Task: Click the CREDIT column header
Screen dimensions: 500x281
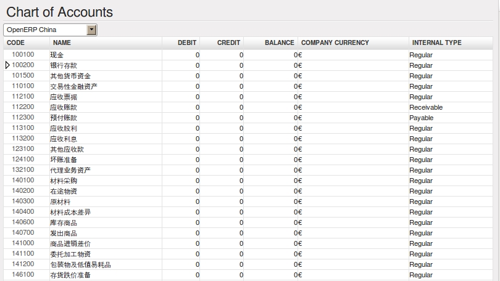Action: coord(228,43)
